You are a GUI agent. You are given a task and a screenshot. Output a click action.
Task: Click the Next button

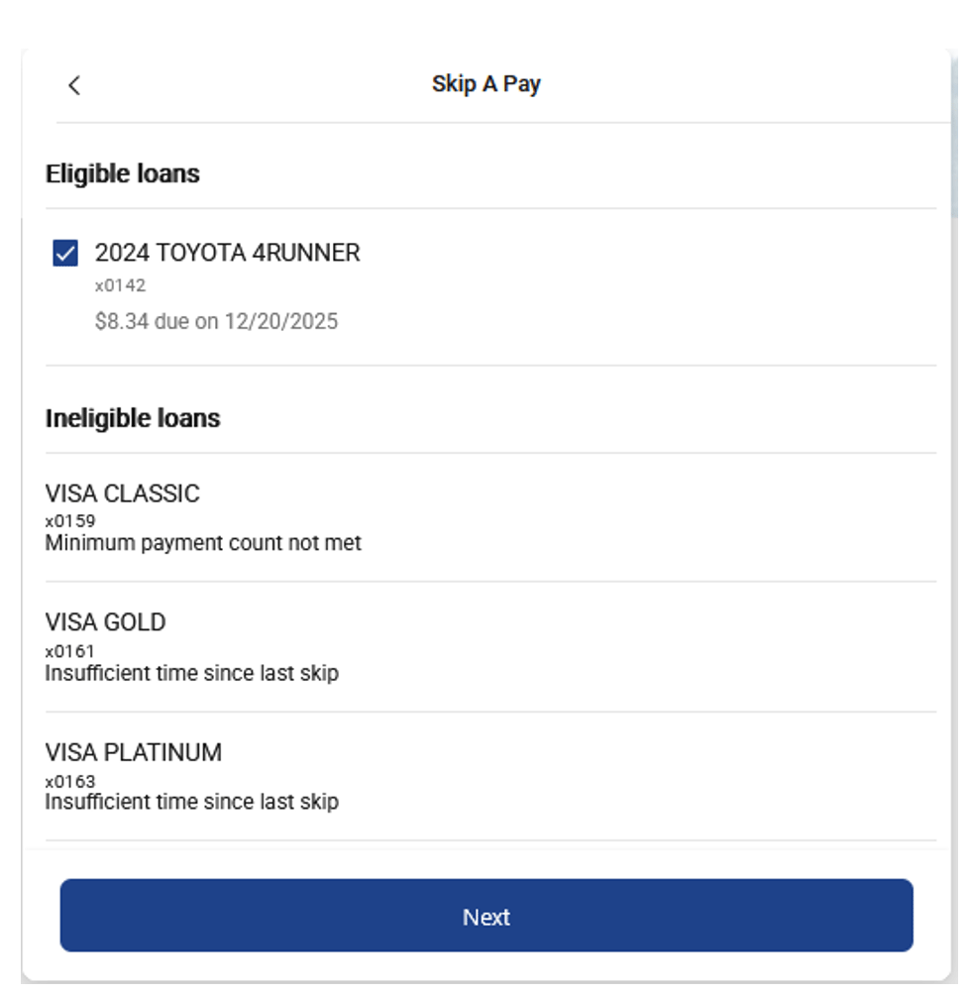pyautogui.click(x=485, y=916)
